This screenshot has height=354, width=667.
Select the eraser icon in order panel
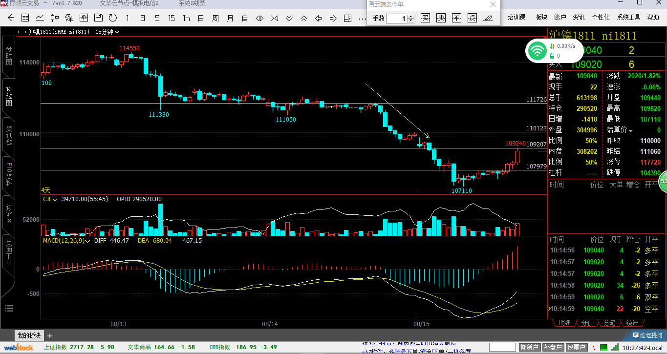(x=487, y=18)
